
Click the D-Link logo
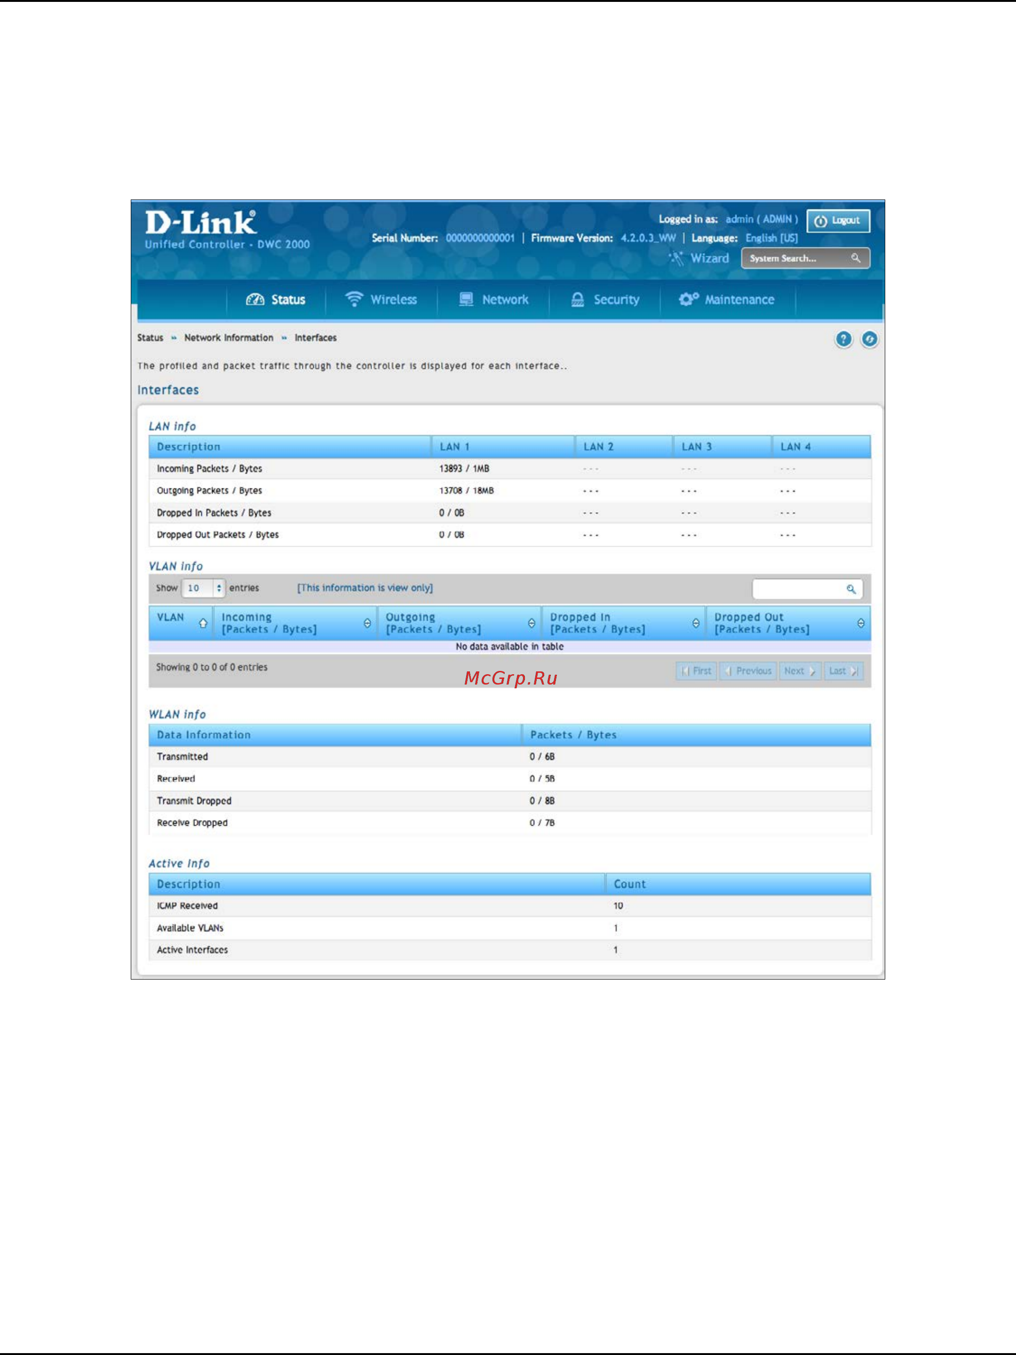coord(201,223)
